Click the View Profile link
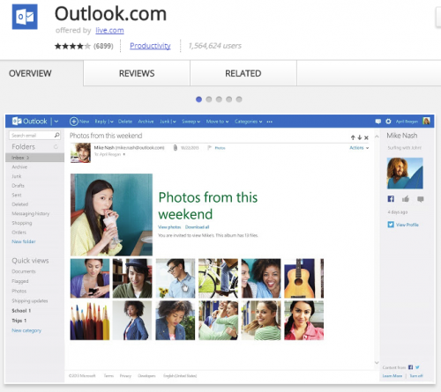The height and width of the screenshot is (392, 441). (407, 225)
